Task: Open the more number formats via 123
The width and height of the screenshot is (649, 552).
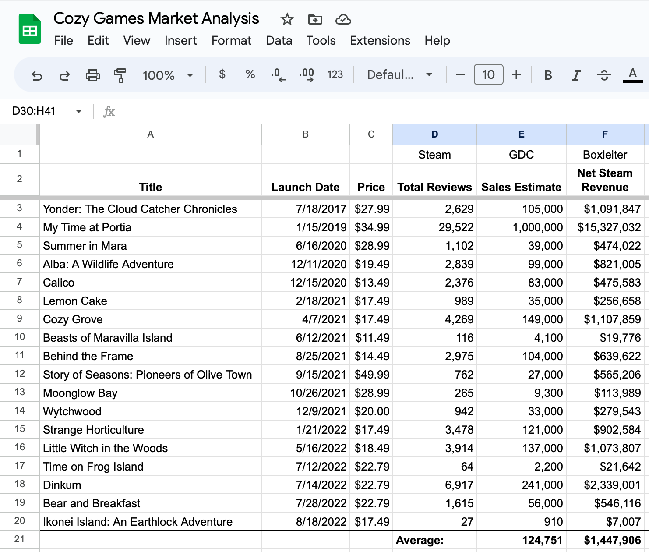Action: pos(335,74)
